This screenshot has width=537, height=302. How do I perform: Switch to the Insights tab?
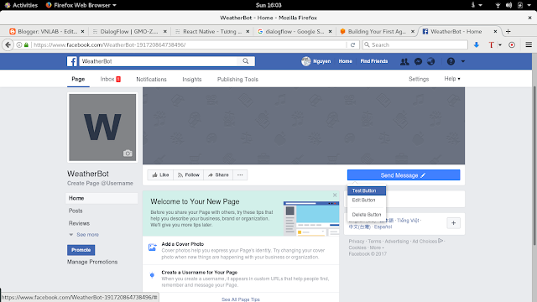coord(192,79)
